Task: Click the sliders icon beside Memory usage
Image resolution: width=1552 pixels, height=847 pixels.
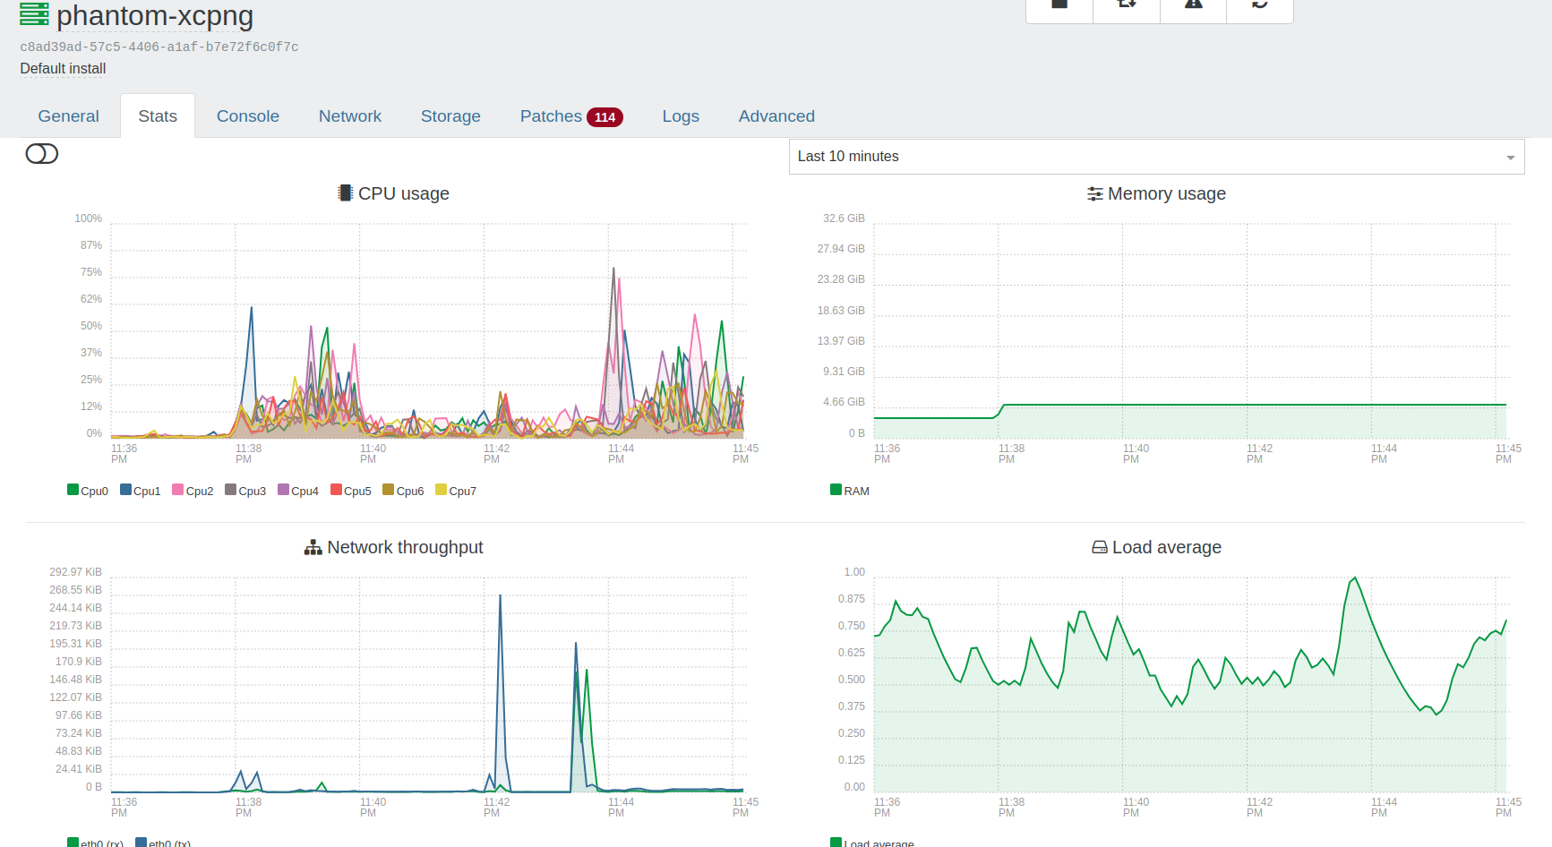Action: pyautogui.click(x=1094, y=194)
